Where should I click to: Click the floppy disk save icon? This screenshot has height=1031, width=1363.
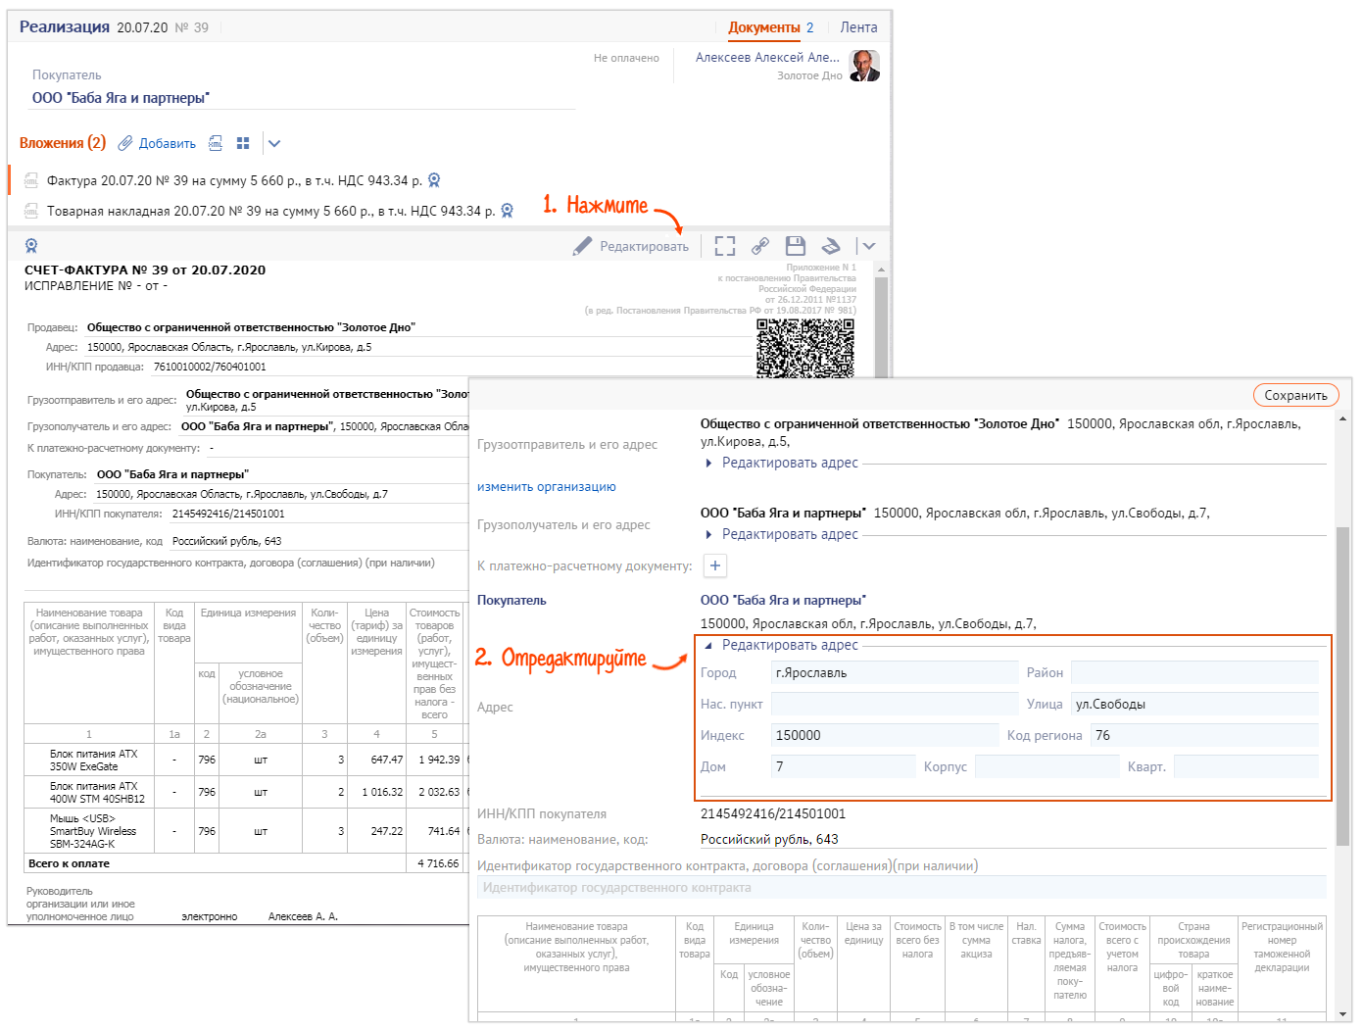click(795, 246)
